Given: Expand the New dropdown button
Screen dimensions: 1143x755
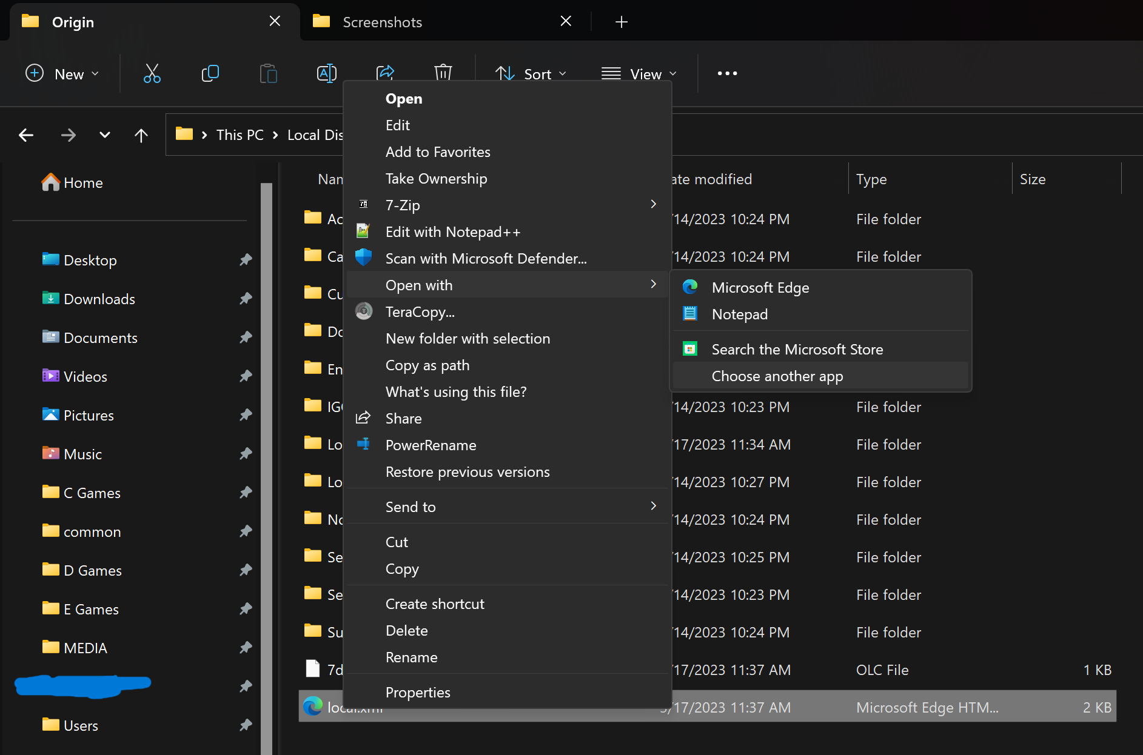Looking at the screenshot, I should 62,74.
